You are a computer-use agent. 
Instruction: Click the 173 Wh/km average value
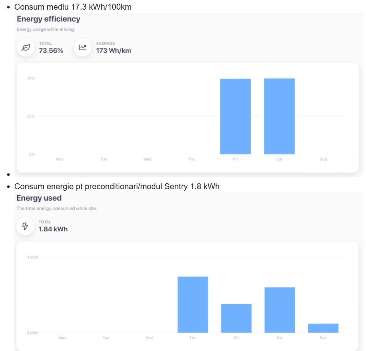click(x=113, y=51)
